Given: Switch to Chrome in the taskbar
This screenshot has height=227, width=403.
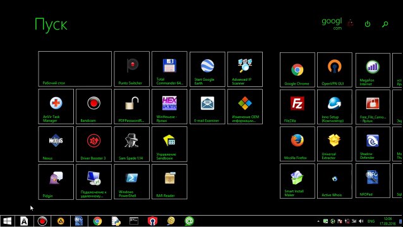Looking at the screenshot, I should (x=97, y=221).
